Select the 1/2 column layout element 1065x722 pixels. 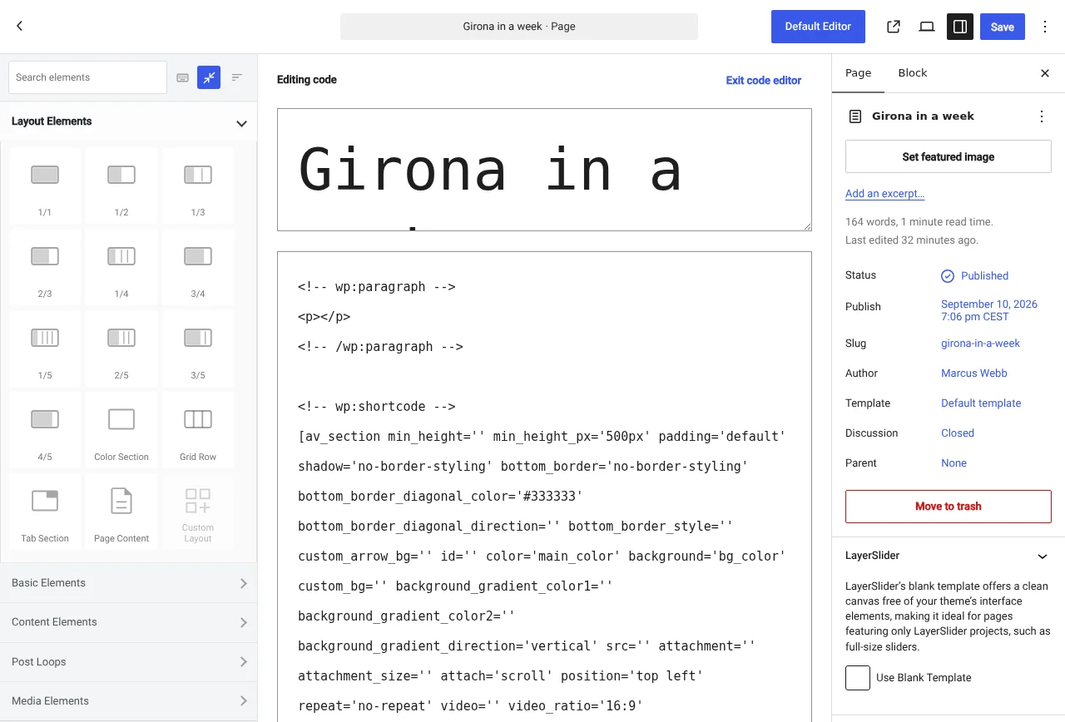(x=121, y=186)
